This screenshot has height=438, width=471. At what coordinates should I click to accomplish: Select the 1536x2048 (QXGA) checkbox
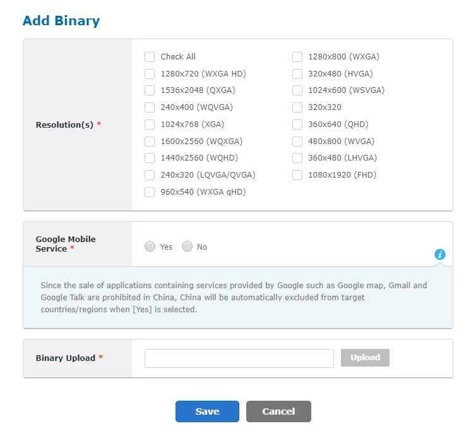[150, 90]
